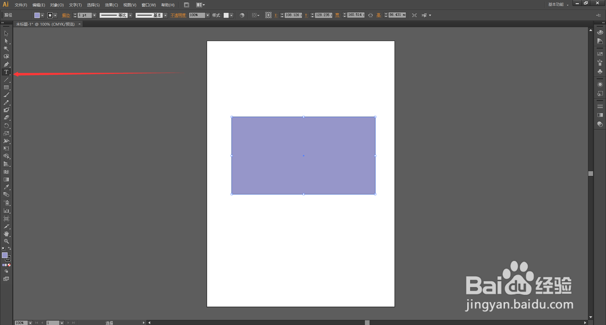The image size is (606, 325).
Task: Select the Shape Builder tool
Action: click(6, 156)
